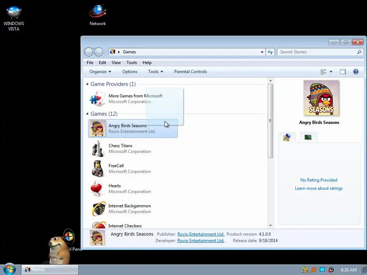The image size is (367, 275).
Task: Open the Organize dropdown menu
Action: pos(100,72)
